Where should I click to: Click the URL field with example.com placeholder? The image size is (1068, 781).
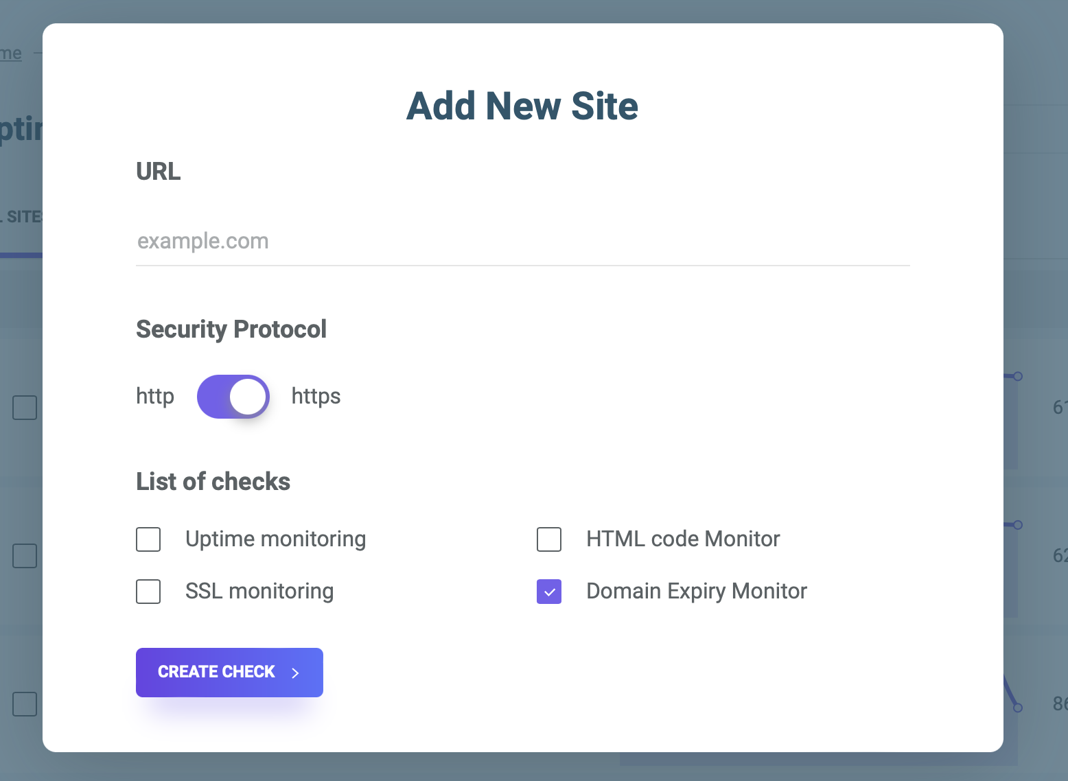pos(522,242)
